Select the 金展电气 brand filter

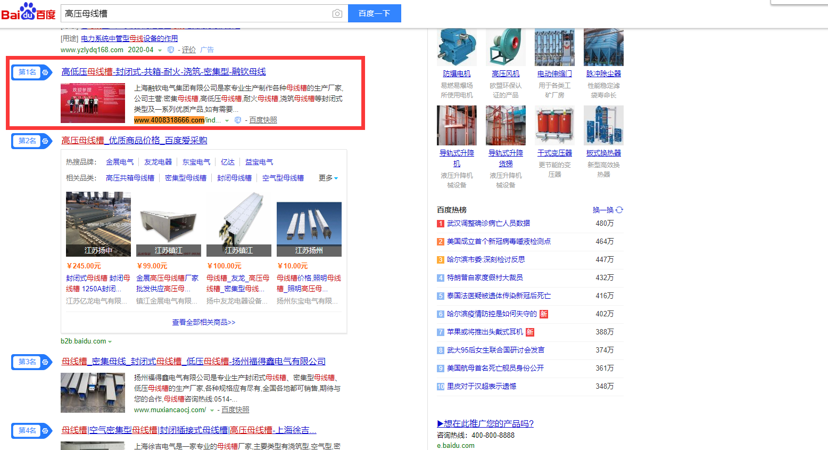click(120, 162)
